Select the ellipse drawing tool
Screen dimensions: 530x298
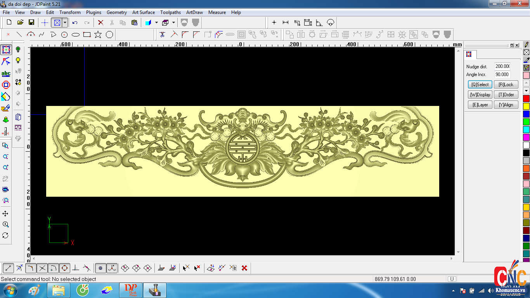76,35
